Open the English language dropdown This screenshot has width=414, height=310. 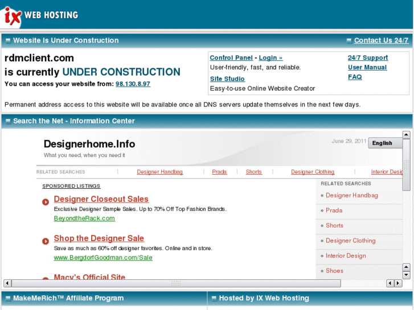pyautogui.click(x=385, y=143)
